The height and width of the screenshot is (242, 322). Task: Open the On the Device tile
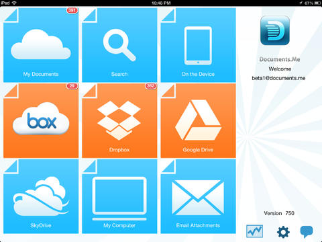click(198, 45)
